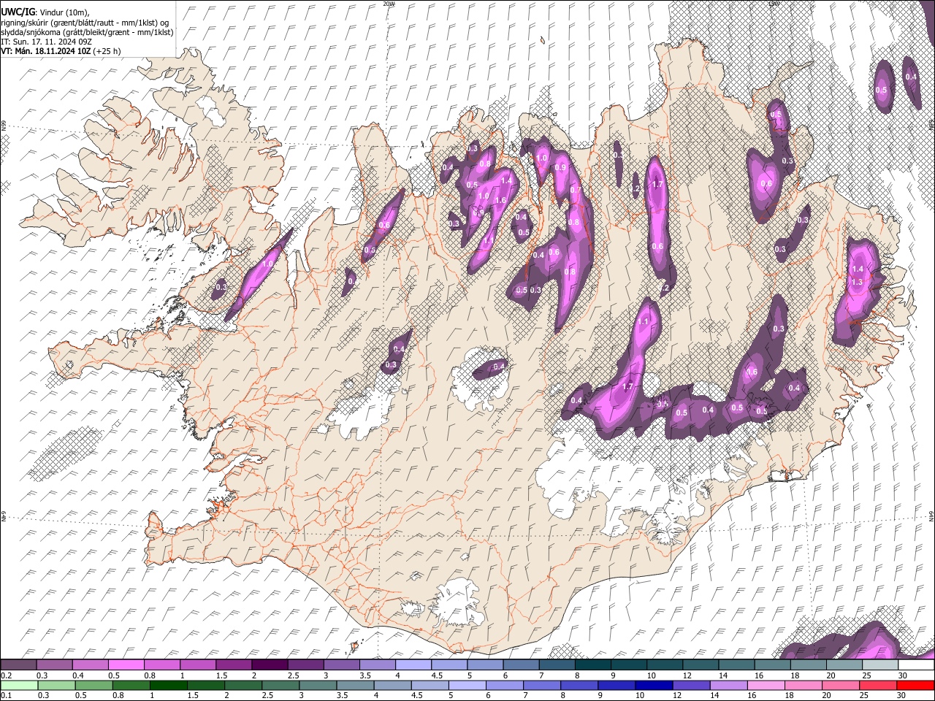Select lower-row legend swatch labeled 12
The height and width of the screenshot is (701, 935).
[692, 685]
